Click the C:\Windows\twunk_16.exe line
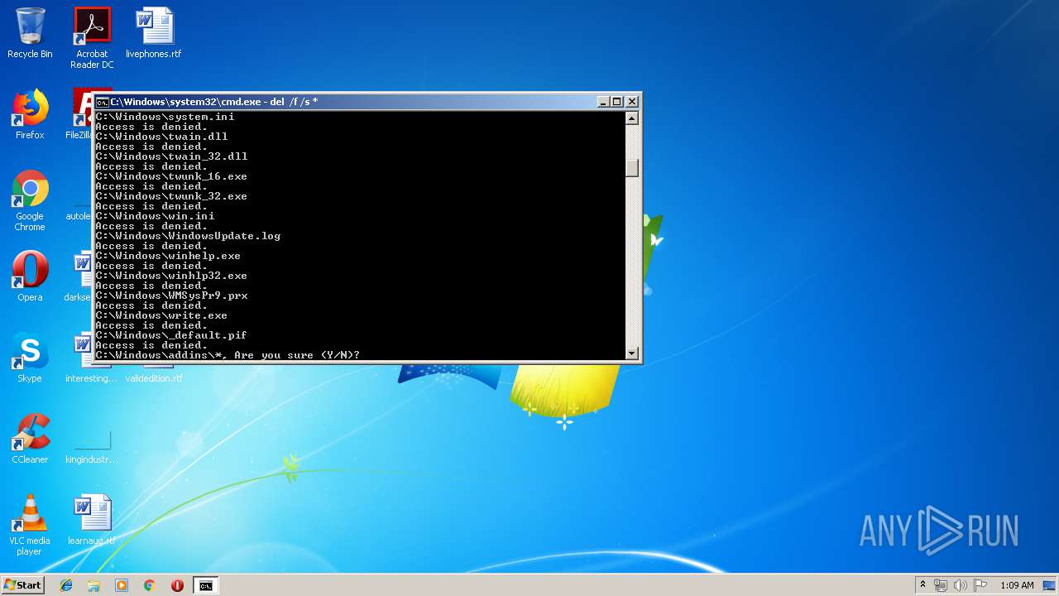Viewport: 1059px width, 596px height. tap(171, 176)
